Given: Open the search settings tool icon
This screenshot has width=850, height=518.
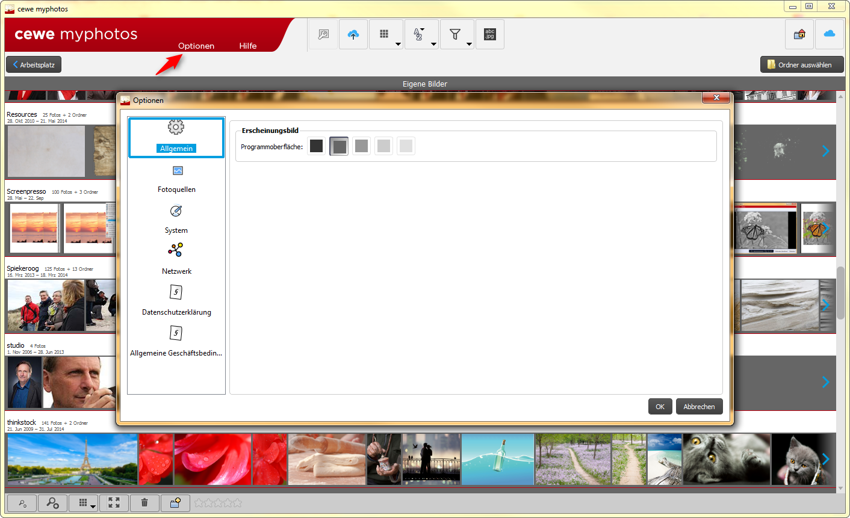Looking at the screenshot, I should 323,34.
